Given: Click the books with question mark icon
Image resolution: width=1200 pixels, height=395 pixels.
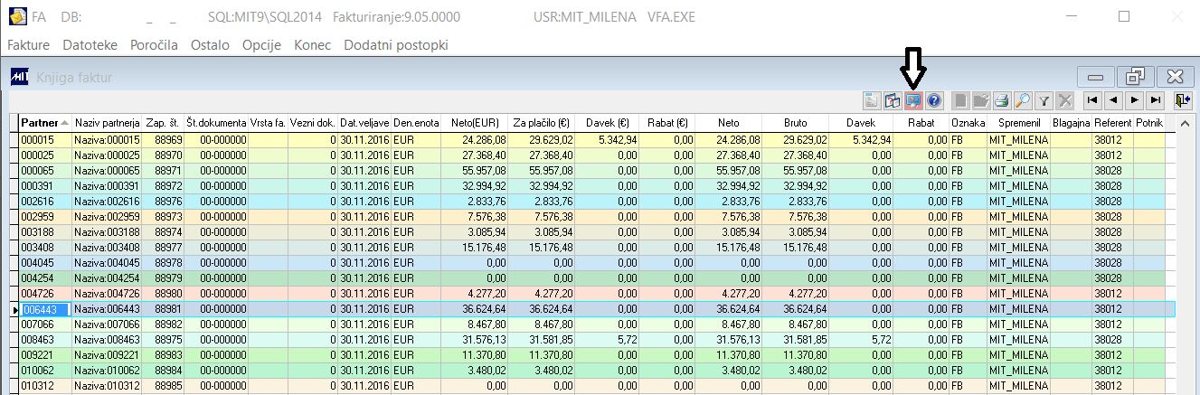Looking at the screenshot, I should point(893,100).
